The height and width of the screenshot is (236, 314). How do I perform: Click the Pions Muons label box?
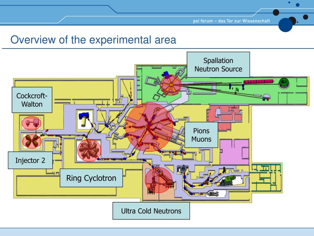pos(201,135)
